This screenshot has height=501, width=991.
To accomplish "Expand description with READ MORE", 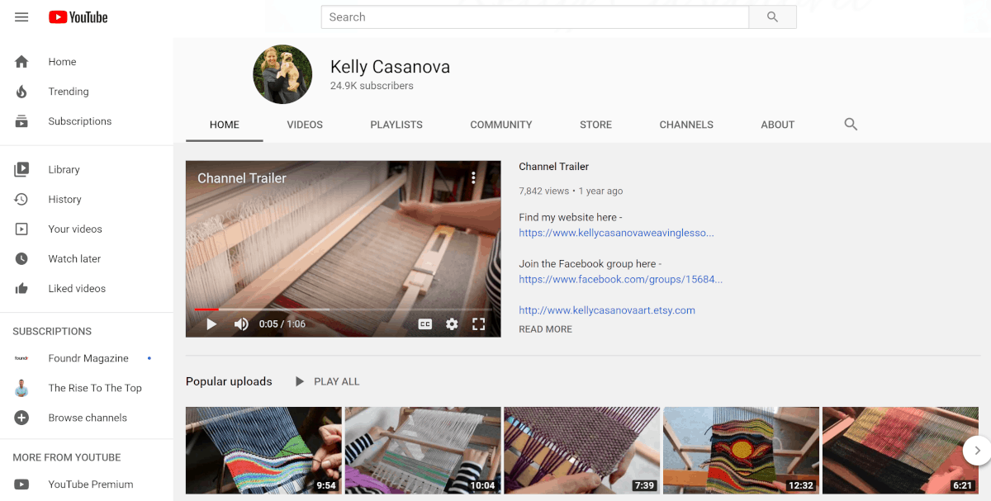I will pyautogui.click(x=545, y=329).
